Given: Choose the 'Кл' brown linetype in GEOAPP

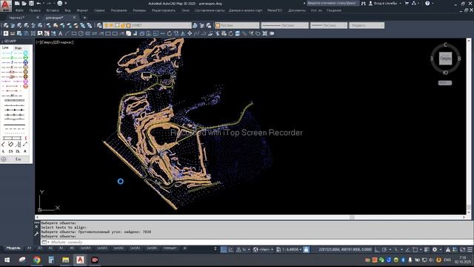Looking at the screenshot, I should coord(12,72).
